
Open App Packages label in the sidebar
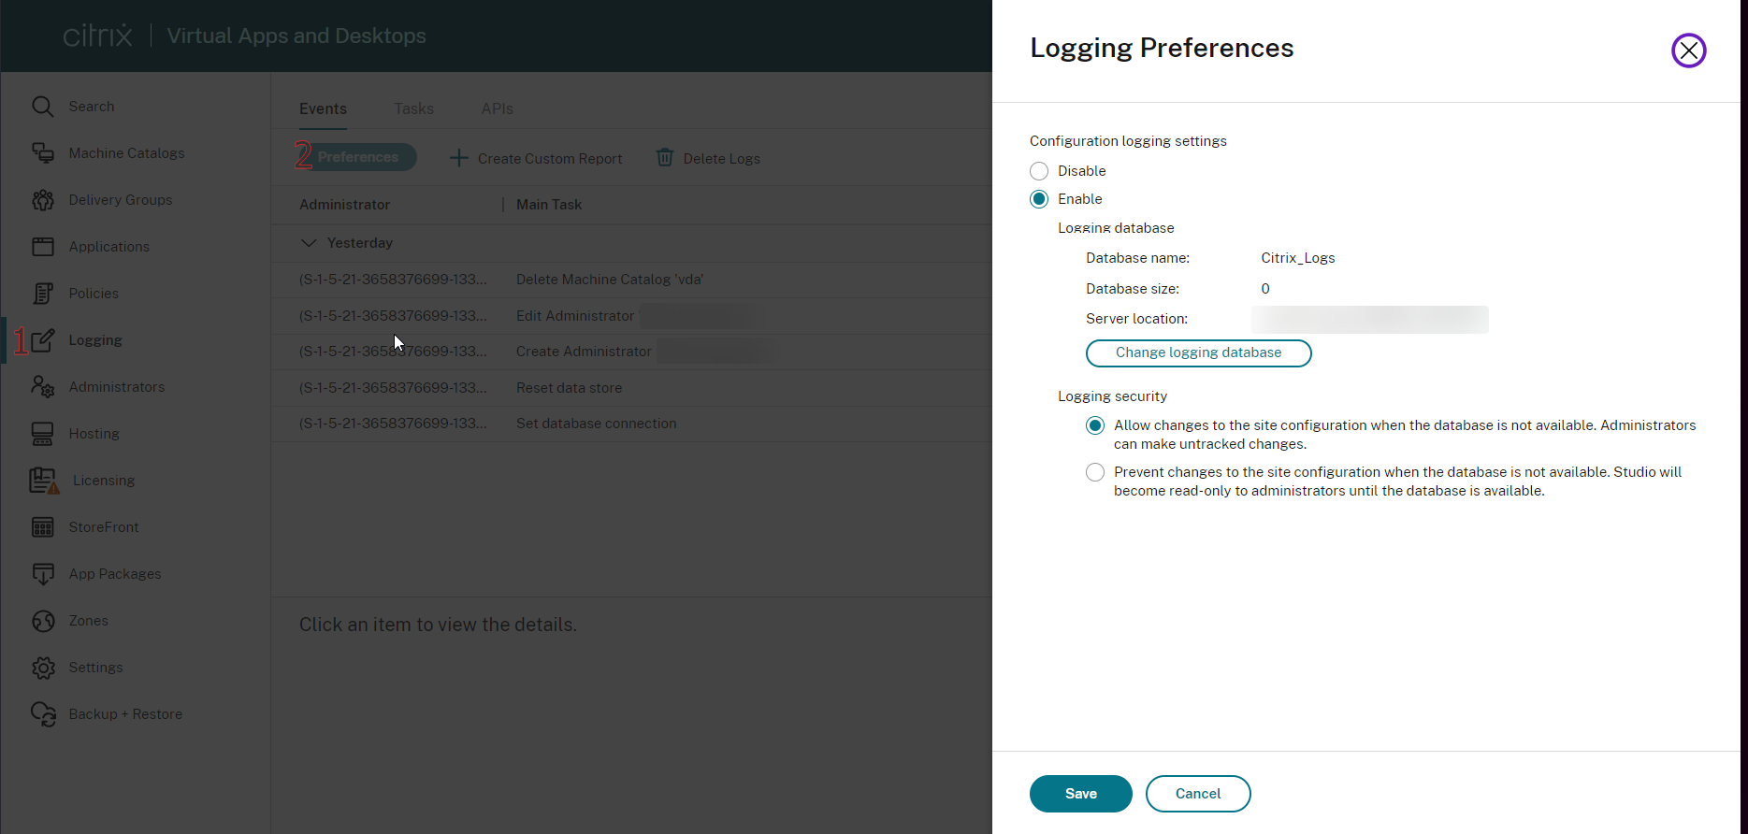click(x=115, y=574)
